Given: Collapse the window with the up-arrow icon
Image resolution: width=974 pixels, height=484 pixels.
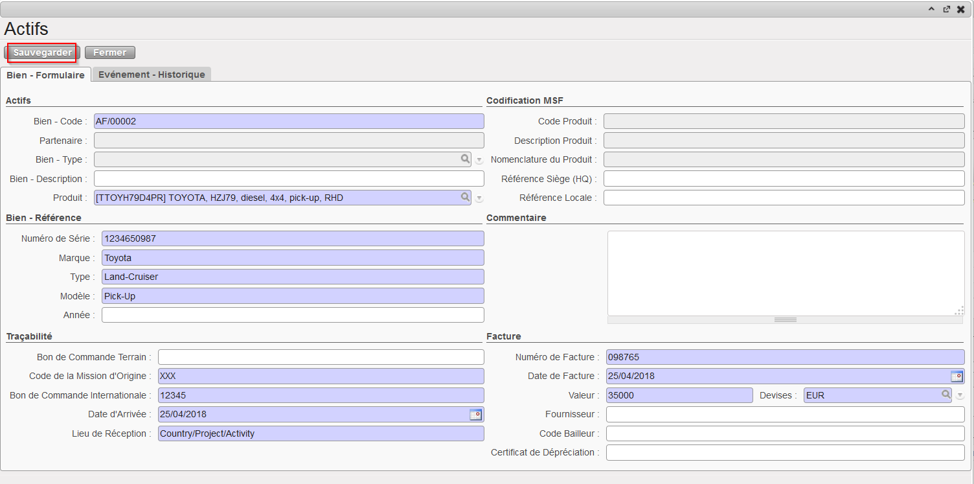Looking at the screenshot, I should click(932, 9).
